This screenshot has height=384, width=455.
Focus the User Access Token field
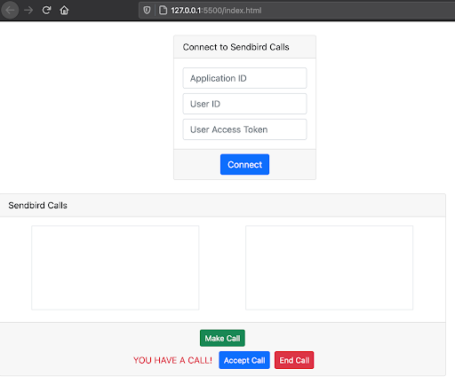tap(244, 129)
